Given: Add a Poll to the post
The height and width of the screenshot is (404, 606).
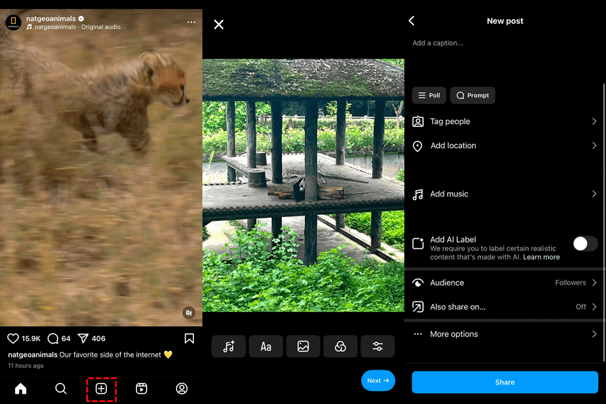Looking at the screenshot, I should tap(429, 96).
